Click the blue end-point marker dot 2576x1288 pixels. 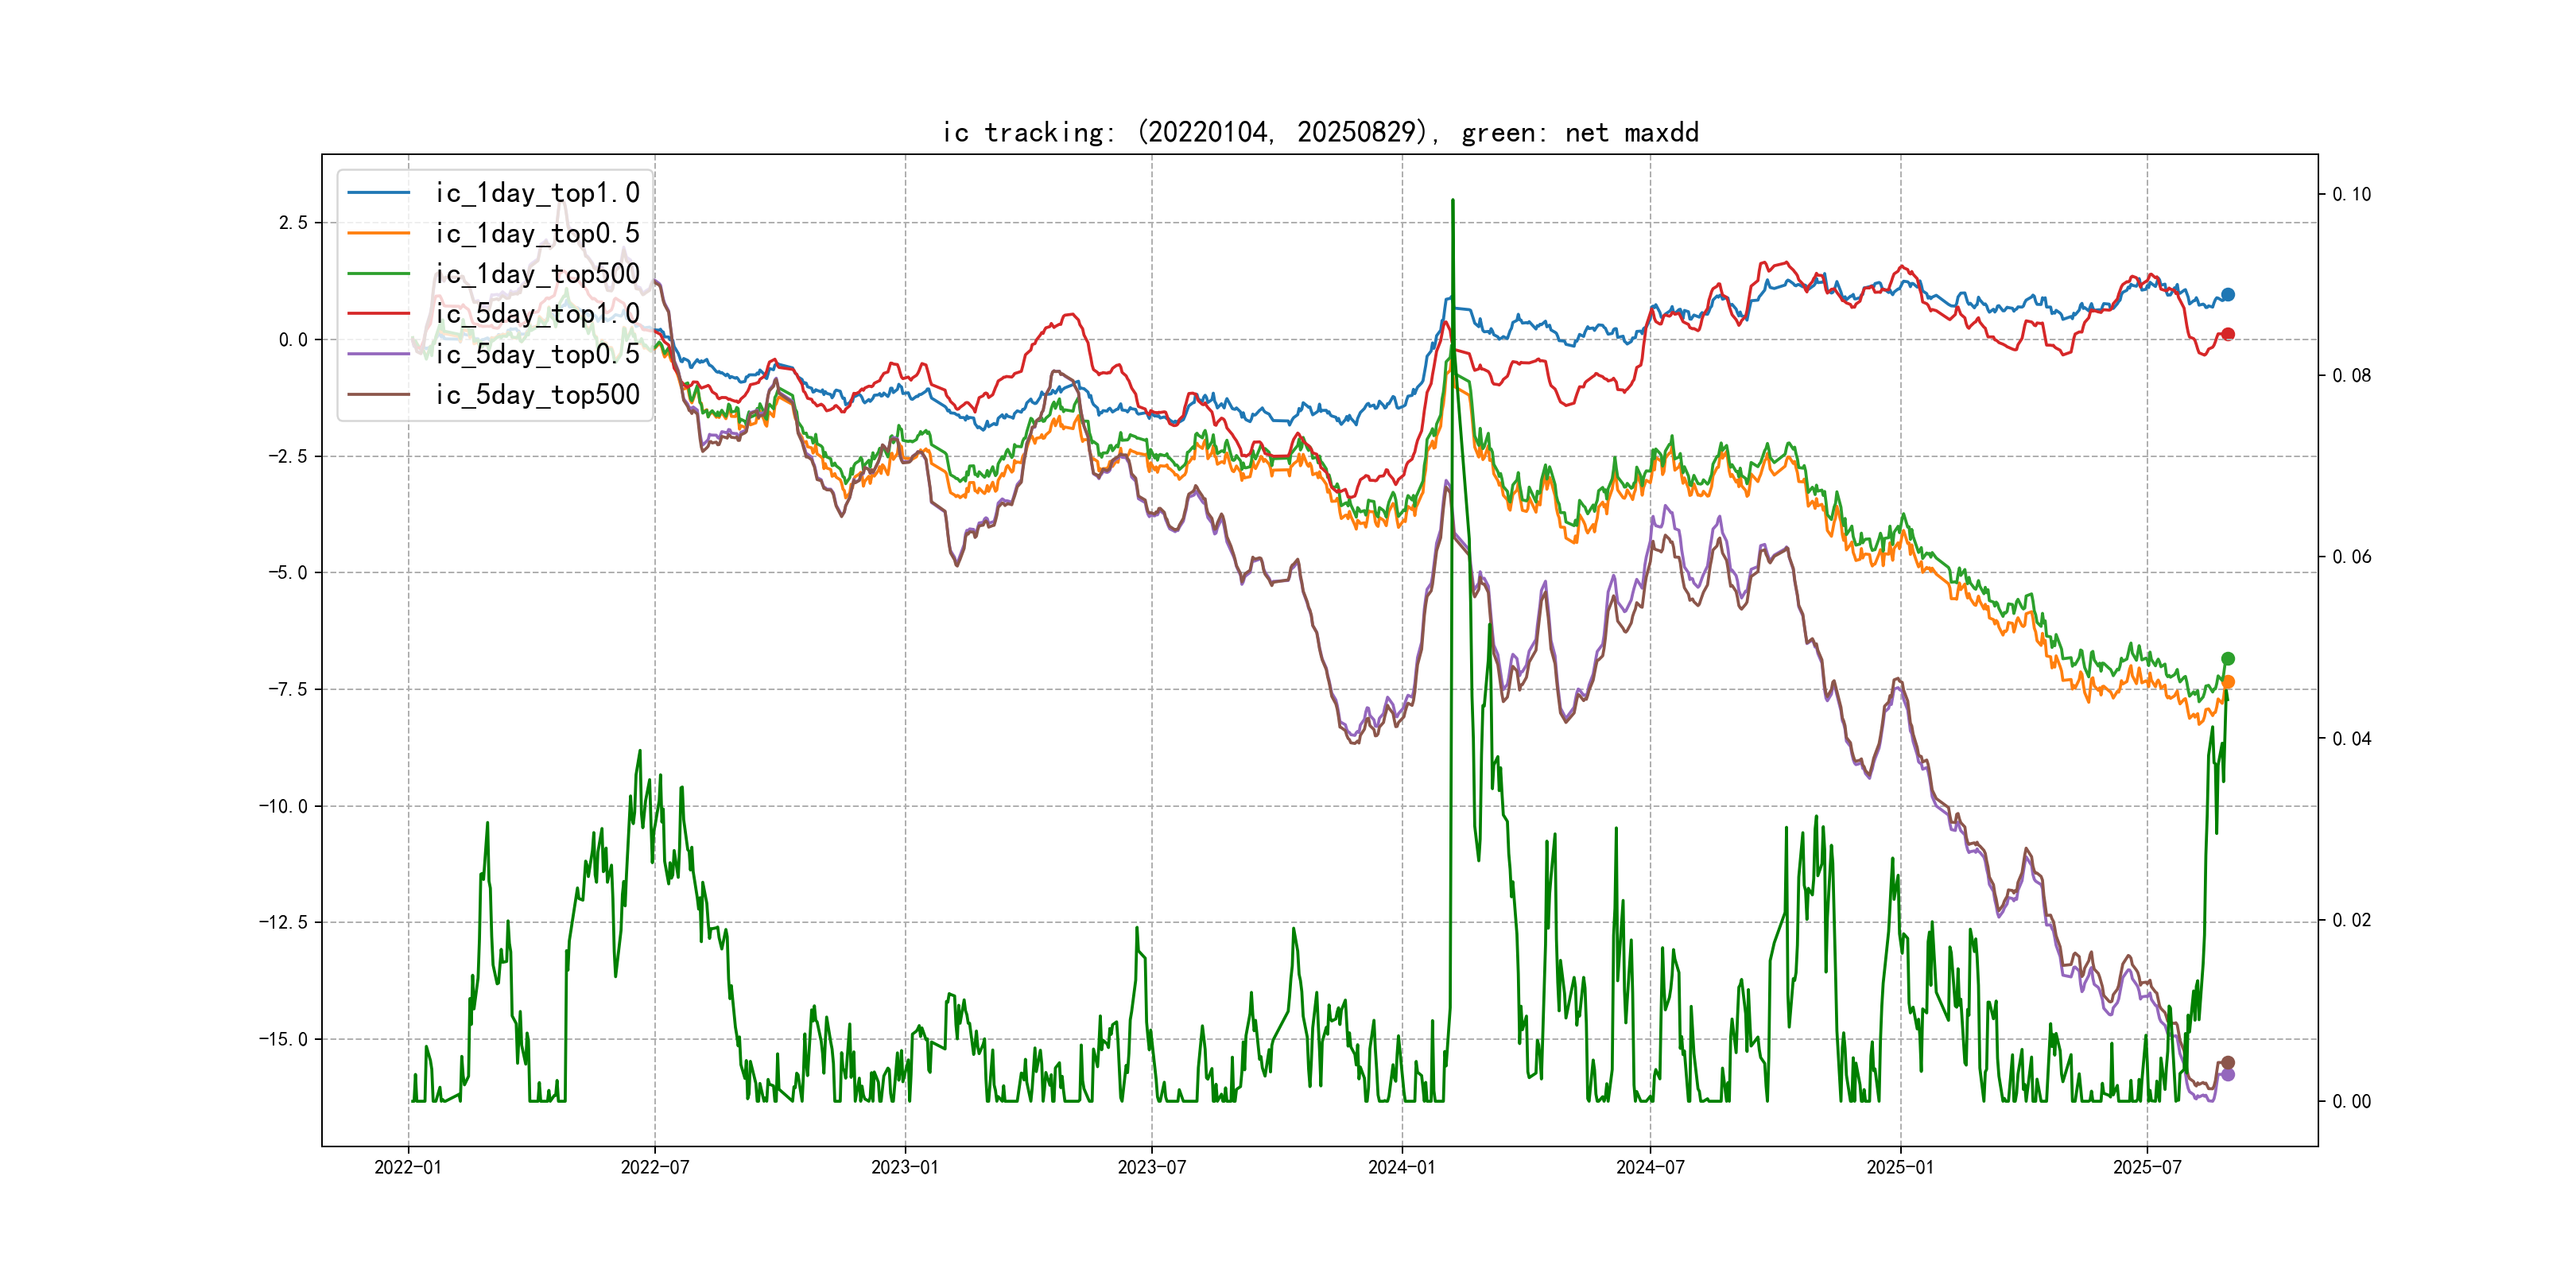point(2227,295)
